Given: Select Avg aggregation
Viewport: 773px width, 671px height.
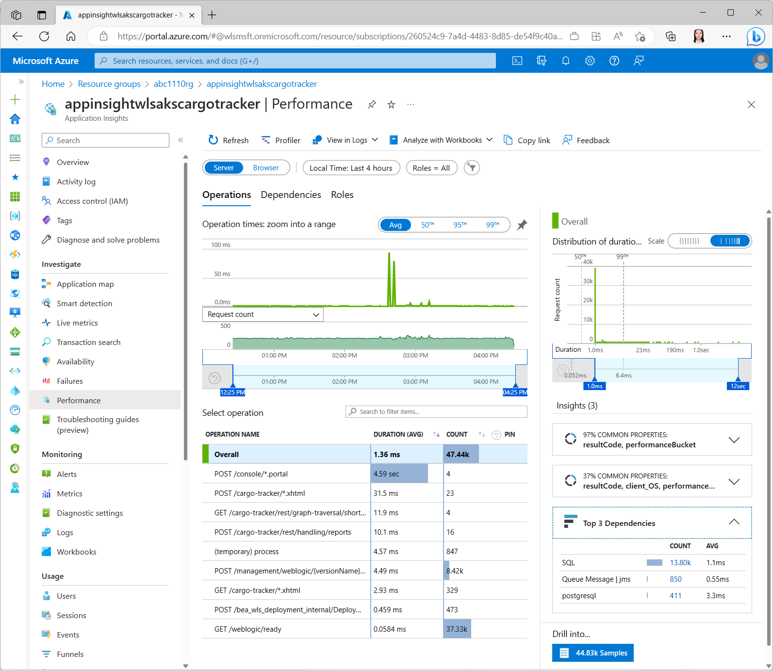Looking at the screenshot, I should (x=395, y=225).
